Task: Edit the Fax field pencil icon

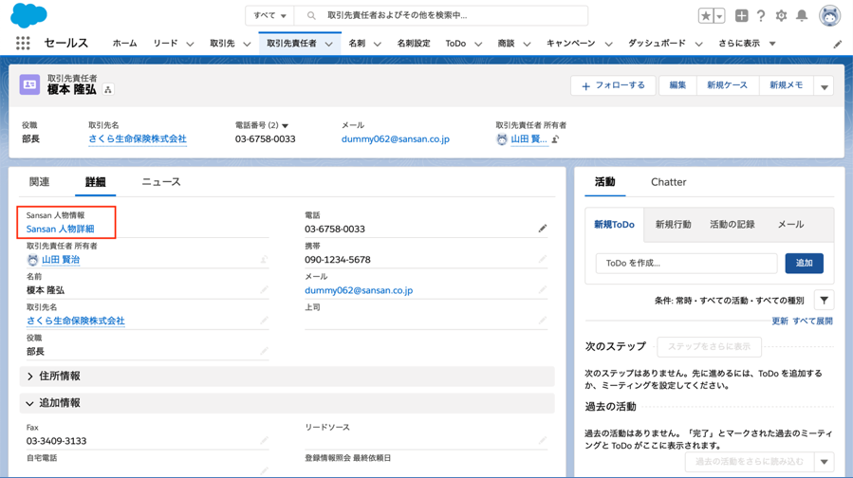Action: click(264, 440)
